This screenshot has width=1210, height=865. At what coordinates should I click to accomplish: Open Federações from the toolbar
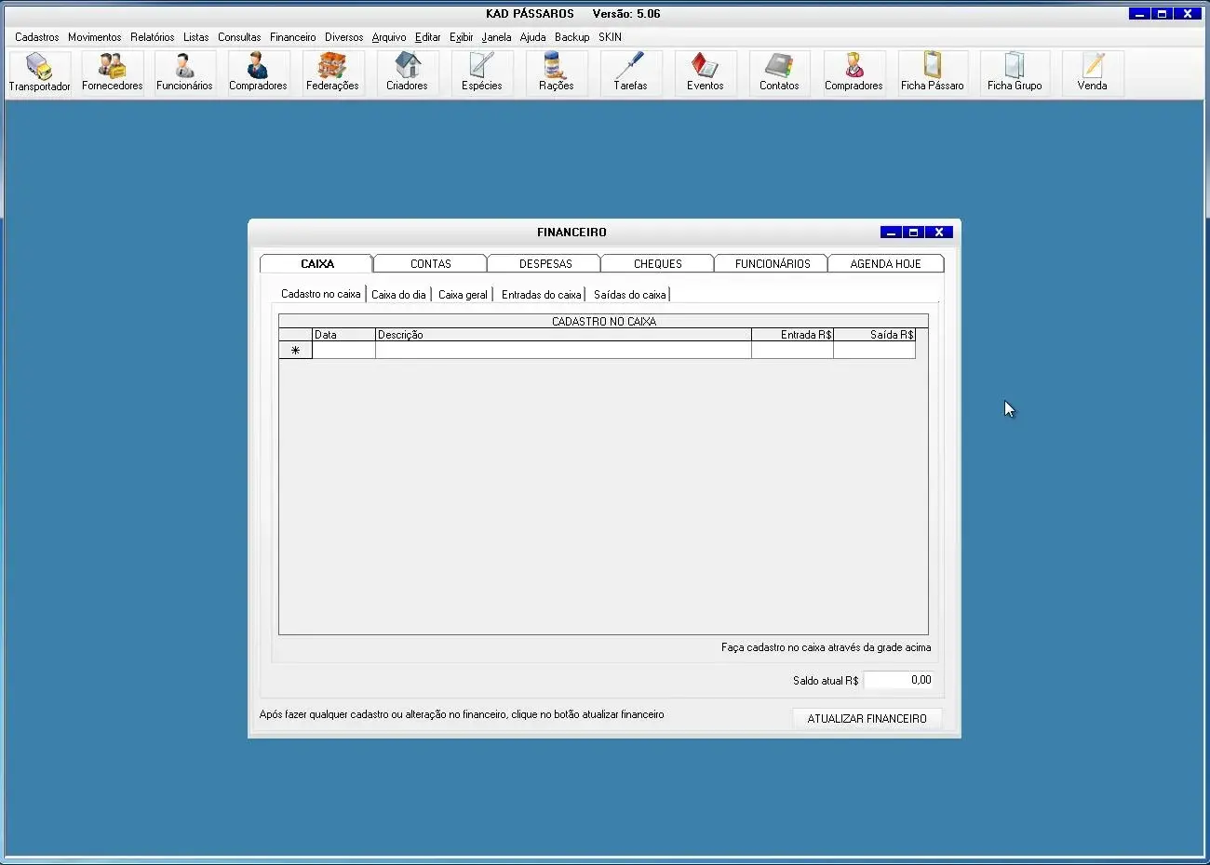(x=332, y=73)
